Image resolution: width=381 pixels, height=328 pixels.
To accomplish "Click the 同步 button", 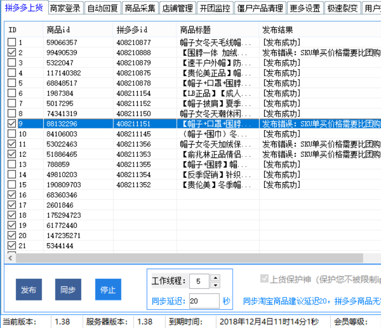I will pyautogui.click(x=68, y=289).
